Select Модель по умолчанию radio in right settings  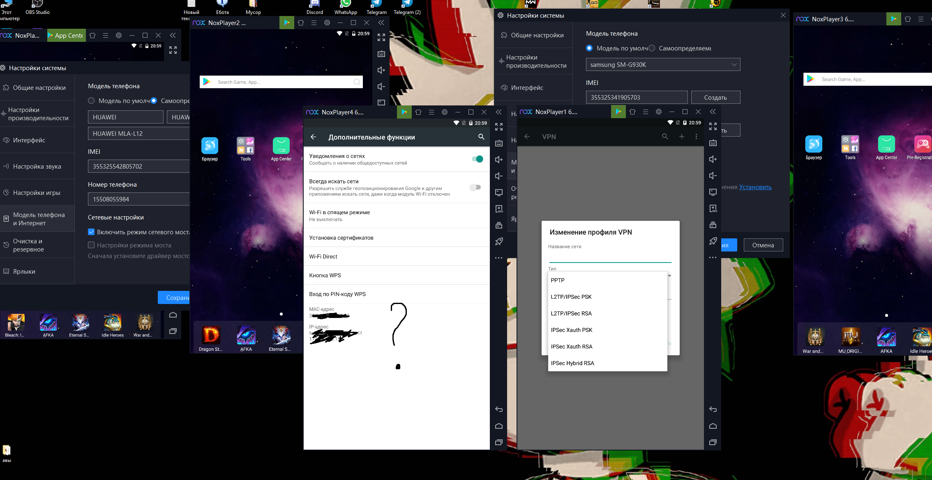click(589, 48)
